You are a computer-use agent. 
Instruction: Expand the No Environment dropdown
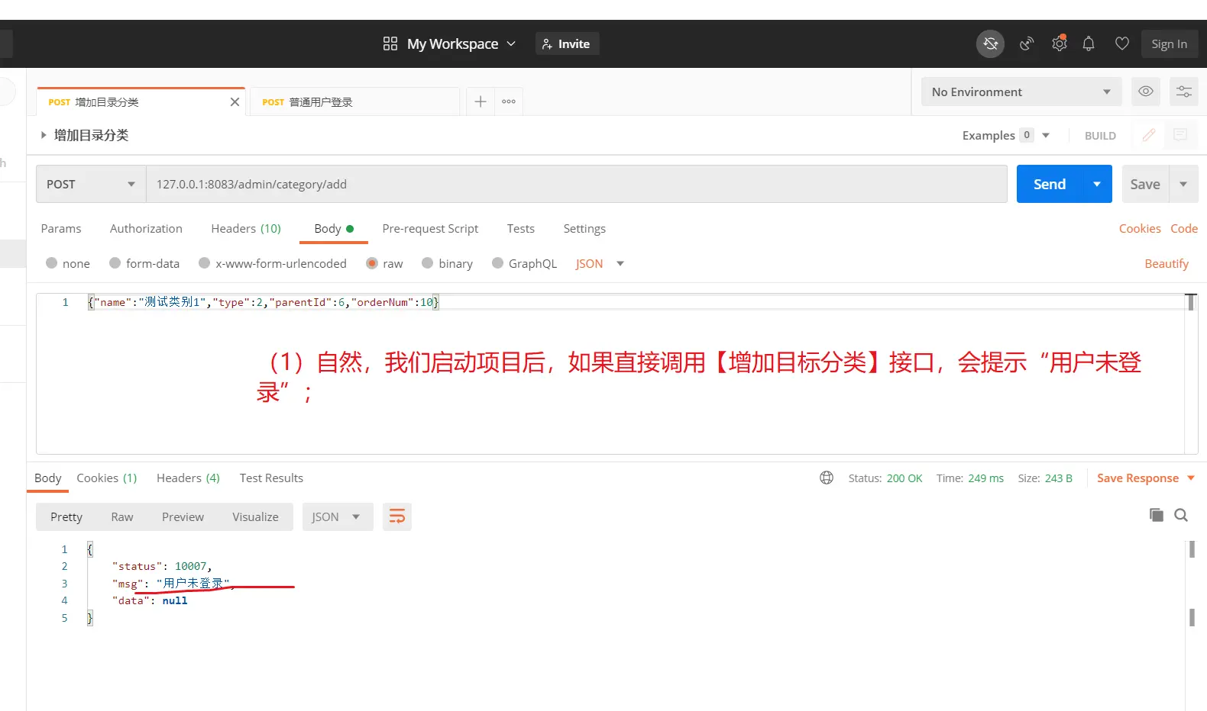1021,92
